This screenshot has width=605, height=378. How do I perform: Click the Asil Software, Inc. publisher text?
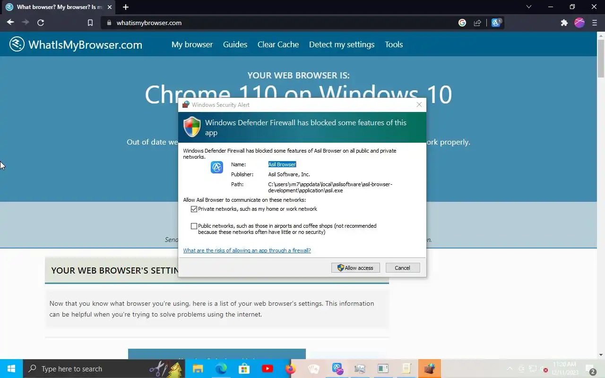289,174
